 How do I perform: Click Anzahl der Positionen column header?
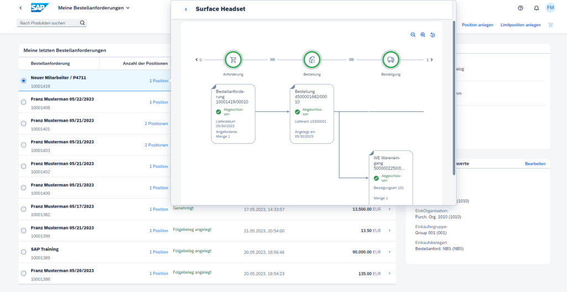[146, 64]
